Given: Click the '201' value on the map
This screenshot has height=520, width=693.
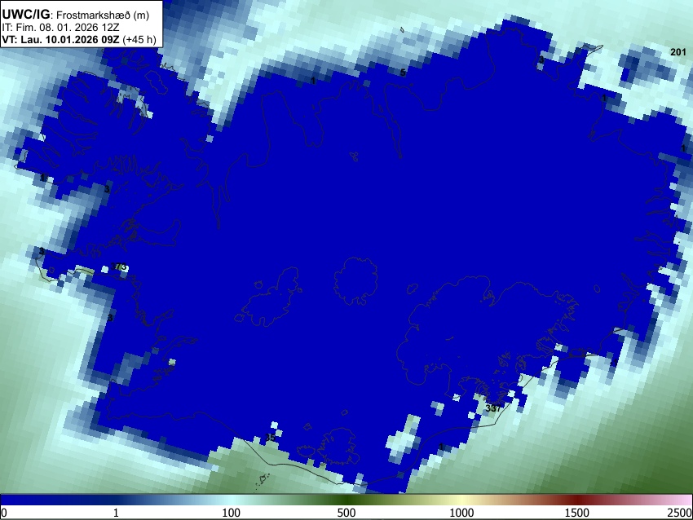Looking at the screenshot, I should (678, 52).
